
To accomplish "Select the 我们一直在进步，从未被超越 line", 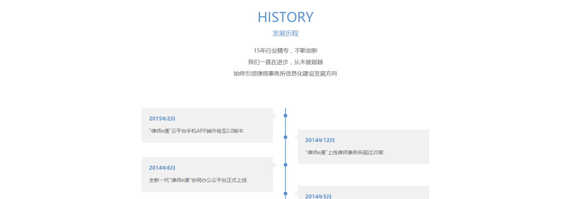I will [x=285, y=62].
